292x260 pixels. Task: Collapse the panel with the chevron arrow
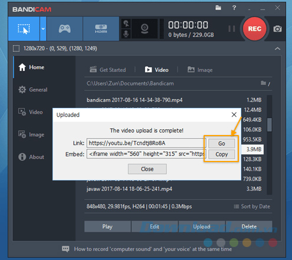pyautogui.click(x=277, y=48)
